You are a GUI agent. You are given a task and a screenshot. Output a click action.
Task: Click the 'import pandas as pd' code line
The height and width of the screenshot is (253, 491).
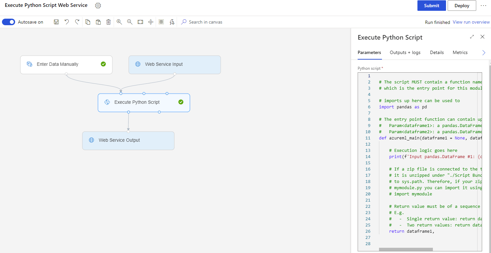pyautogui.click(x=403, y=107)
